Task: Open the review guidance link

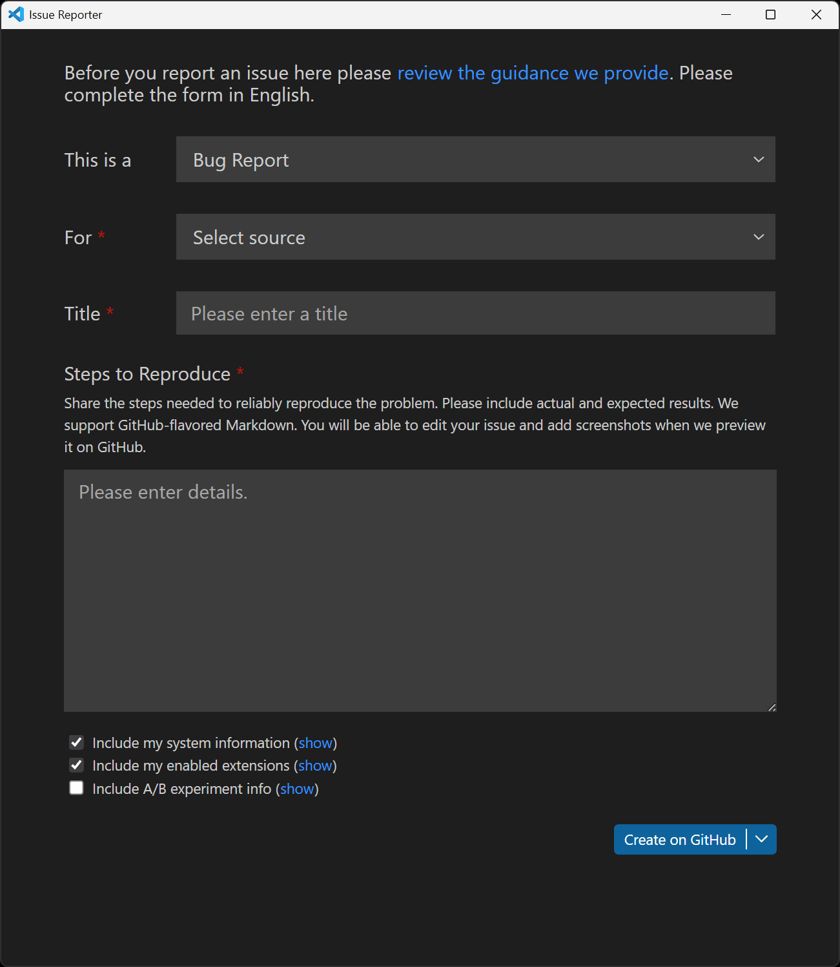Action: 531,73
